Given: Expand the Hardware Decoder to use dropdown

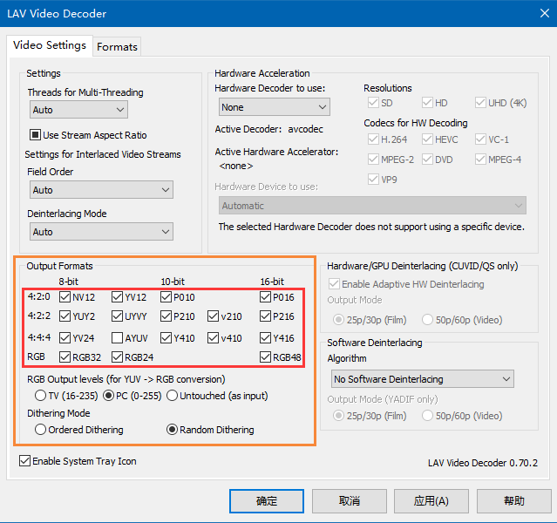Looking at the screenshot, I should [274, 107].
